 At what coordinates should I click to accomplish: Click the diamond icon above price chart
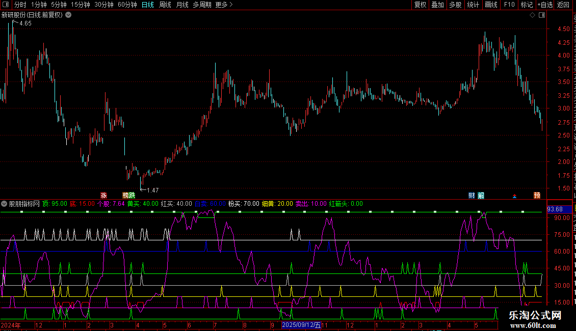tap(532, 15)
